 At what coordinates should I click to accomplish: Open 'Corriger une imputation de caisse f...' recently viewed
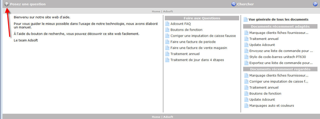coord(279,82)
